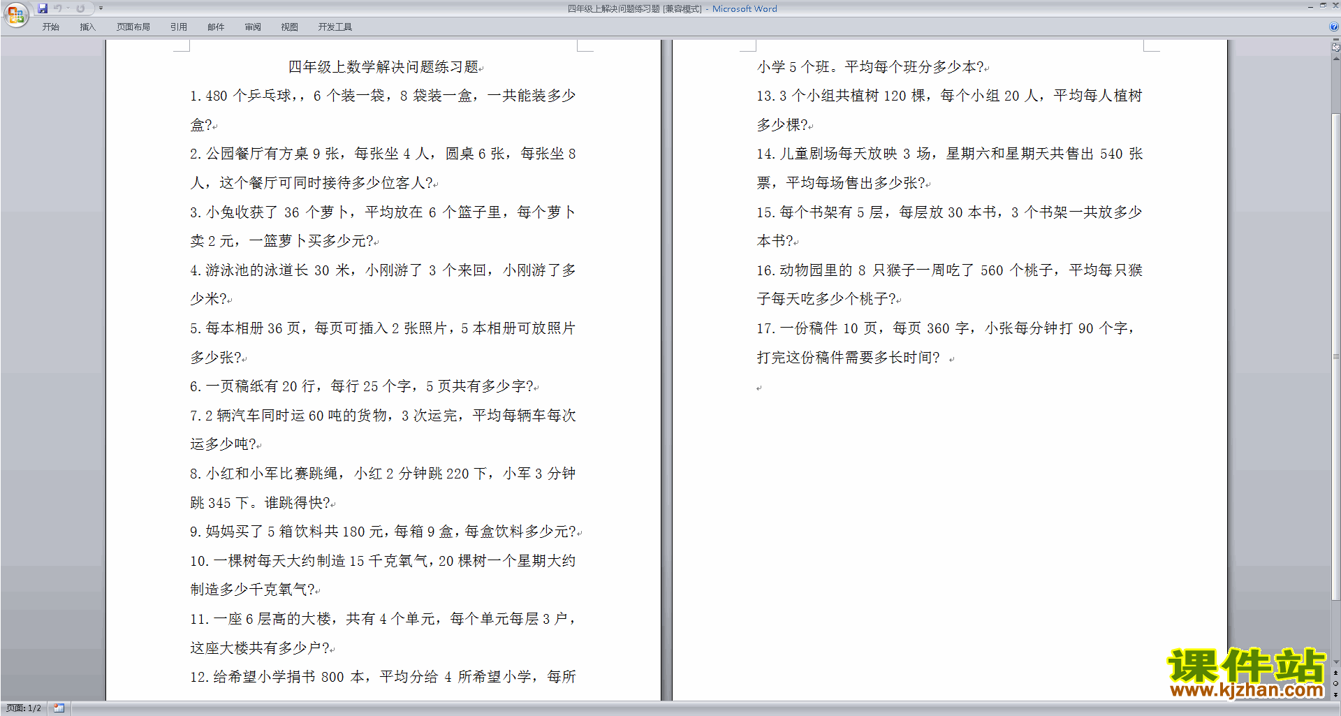1341x716 pixels.
Task: Open the round Office button menu
Action: (15, 15)
